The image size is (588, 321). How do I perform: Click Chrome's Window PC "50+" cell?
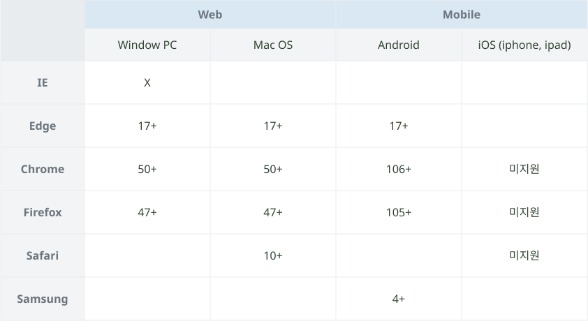click(x=147, y=169)
